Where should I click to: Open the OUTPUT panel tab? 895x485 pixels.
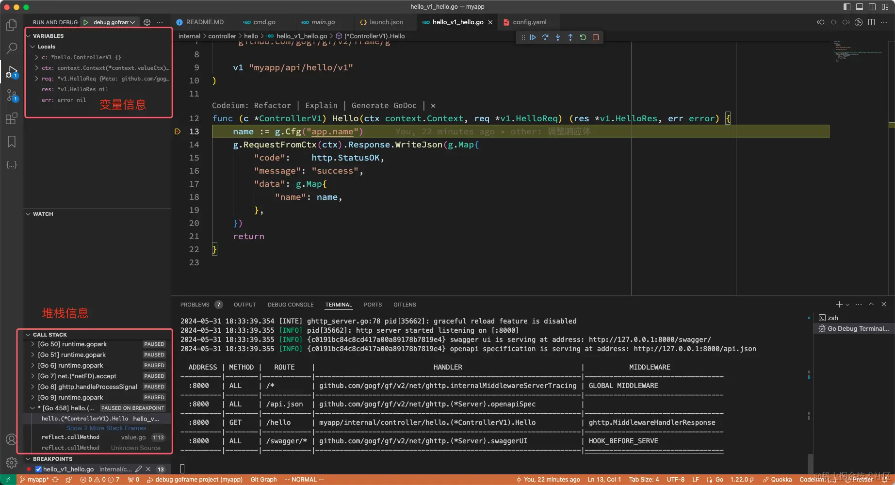[x=244, y=305]
